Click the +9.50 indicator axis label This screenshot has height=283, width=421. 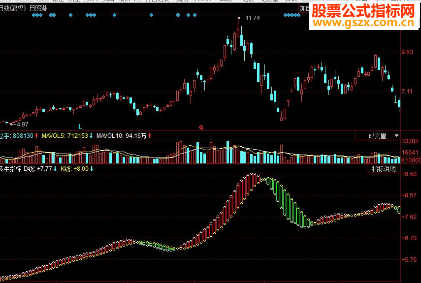coord(409,174)
